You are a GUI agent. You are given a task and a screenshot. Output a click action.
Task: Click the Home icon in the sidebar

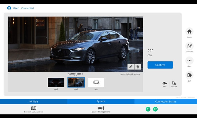[189, 31]
